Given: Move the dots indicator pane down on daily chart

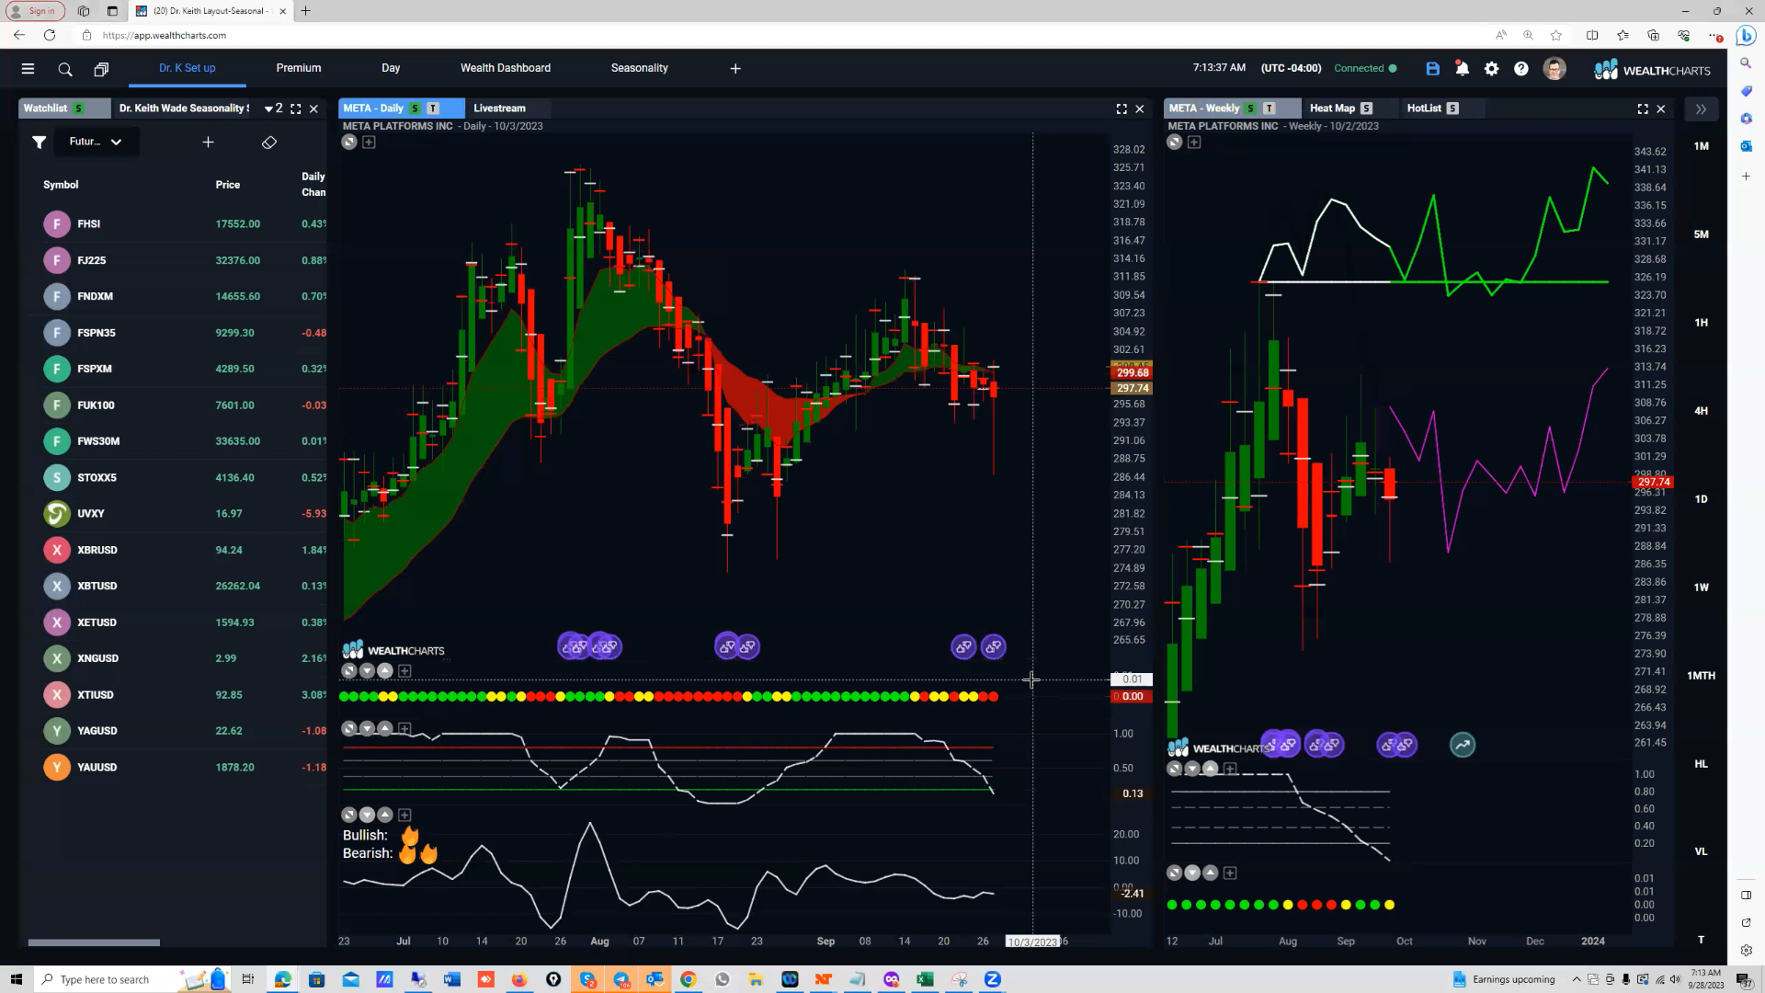Looking at the screenshot, I should [367, 671].
